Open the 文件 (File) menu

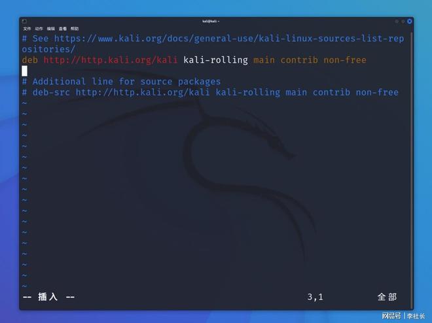pyautogui.click(x=27, y=29)
